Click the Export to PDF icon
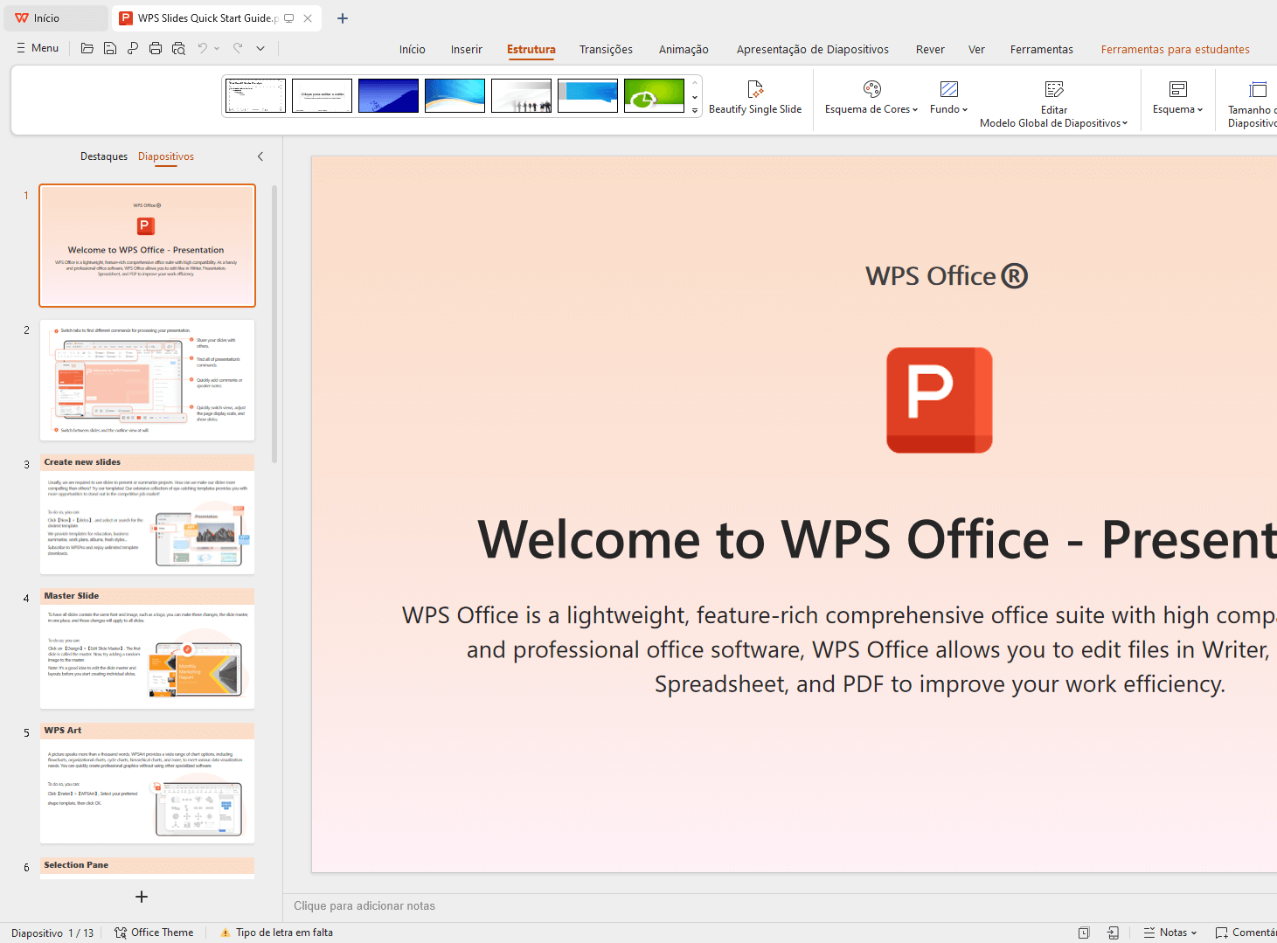The width and height of the screenshot is (1277, 943). [133, 48]
